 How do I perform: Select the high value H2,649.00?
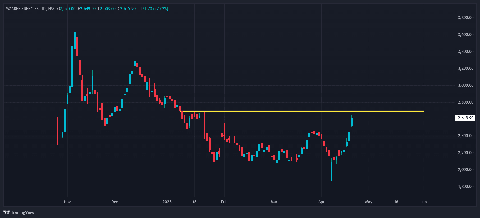(87, 9)
